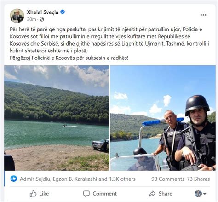Image resolution: width=218 pixels, height=202 pixels.
Task: Click the Admir Sejdiu name in reactions
Action: pos(35,179)
